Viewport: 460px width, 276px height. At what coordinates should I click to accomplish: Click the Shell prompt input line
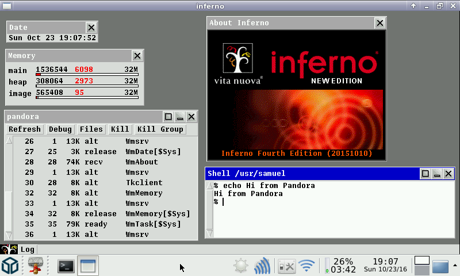[x=333, y=202]
